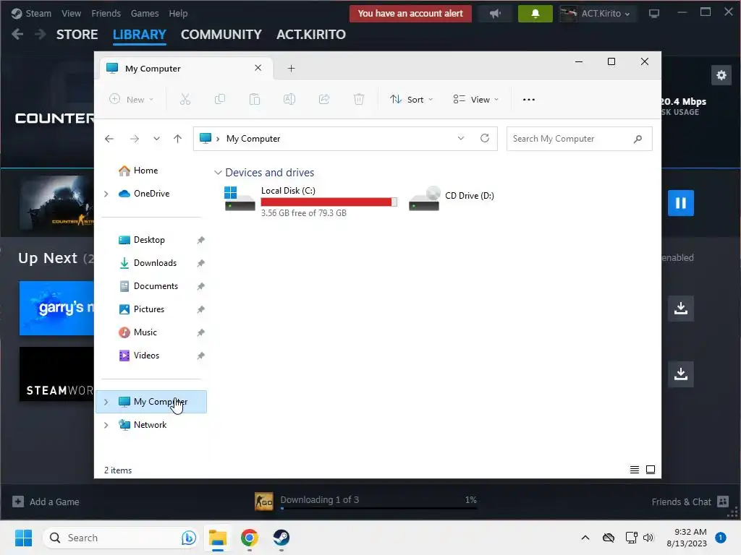Go to Steam LIBRARY tab
The width and height of the screenshot is (741, 555).
(140, 35)
